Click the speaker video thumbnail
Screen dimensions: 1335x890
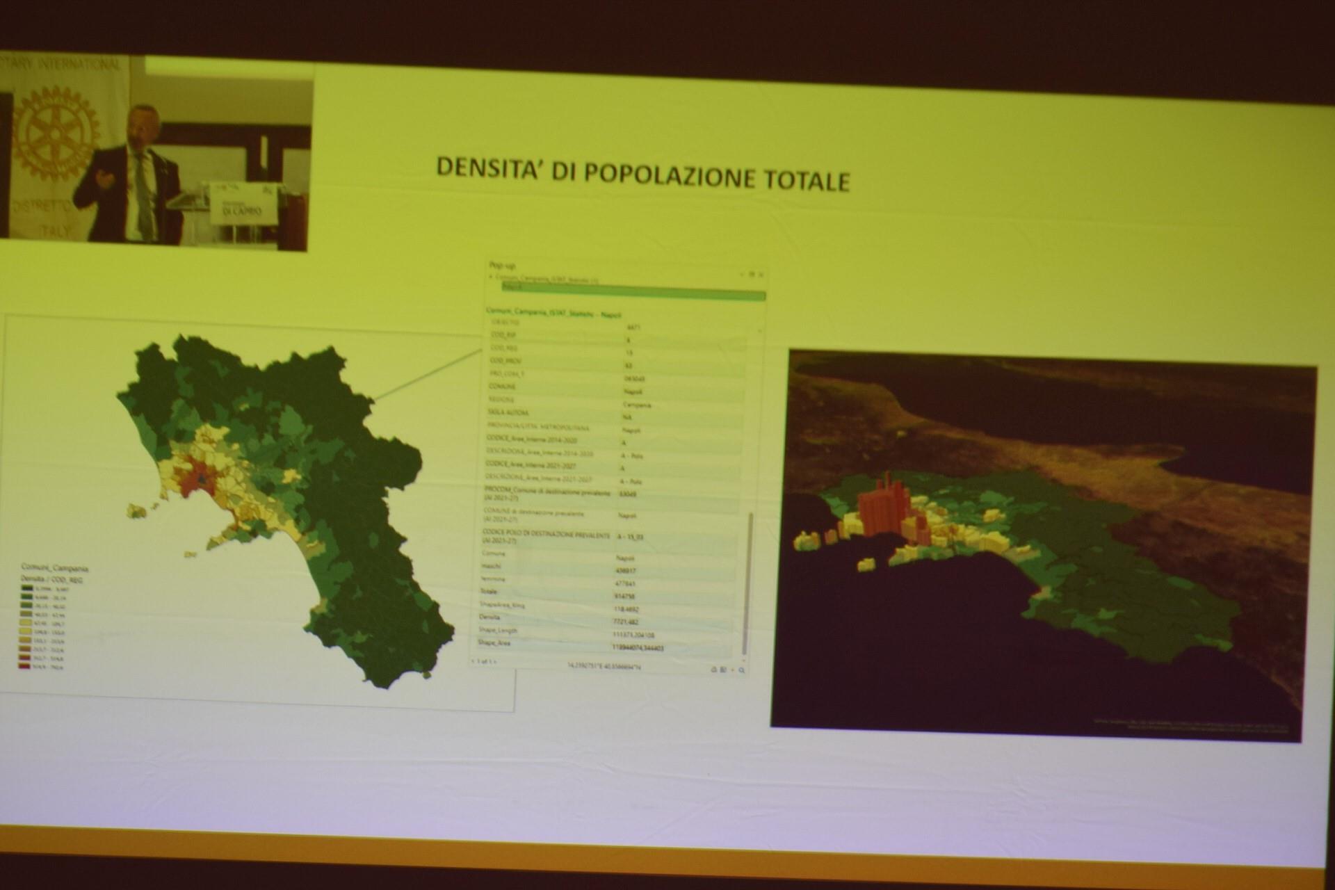point(156,153)
